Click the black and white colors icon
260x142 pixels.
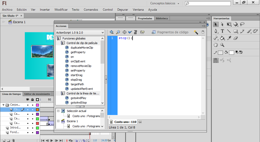click(237, 52)
